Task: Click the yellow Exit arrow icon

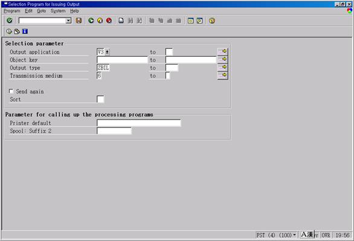Action: click(100, 21)
